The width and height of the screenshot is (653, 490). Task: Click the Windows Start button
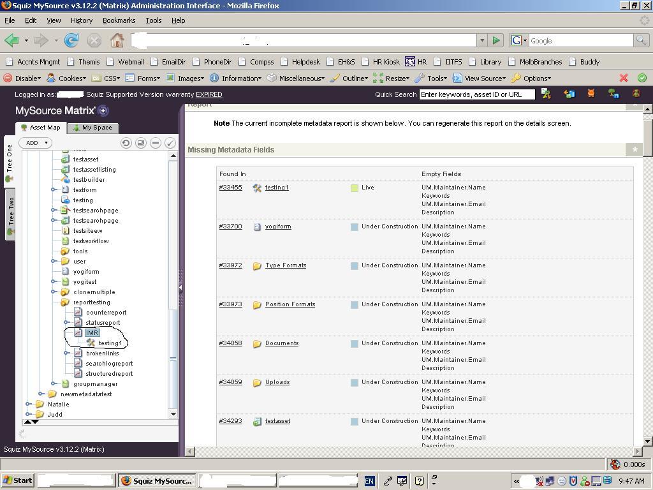pos(17,481)
